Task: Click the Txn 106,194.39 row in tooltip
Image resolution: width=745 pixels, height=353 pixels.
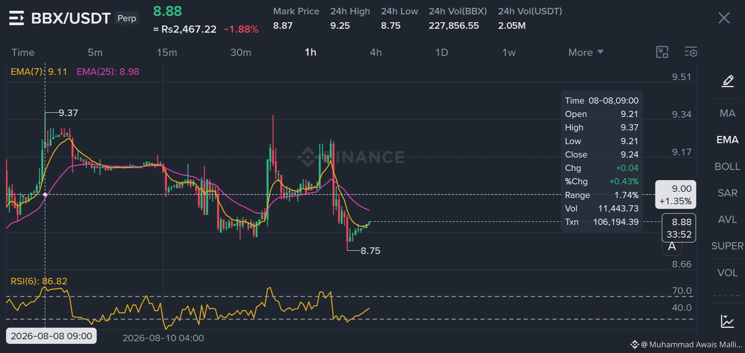Action: pyautogui.click(x=601, y=222)
